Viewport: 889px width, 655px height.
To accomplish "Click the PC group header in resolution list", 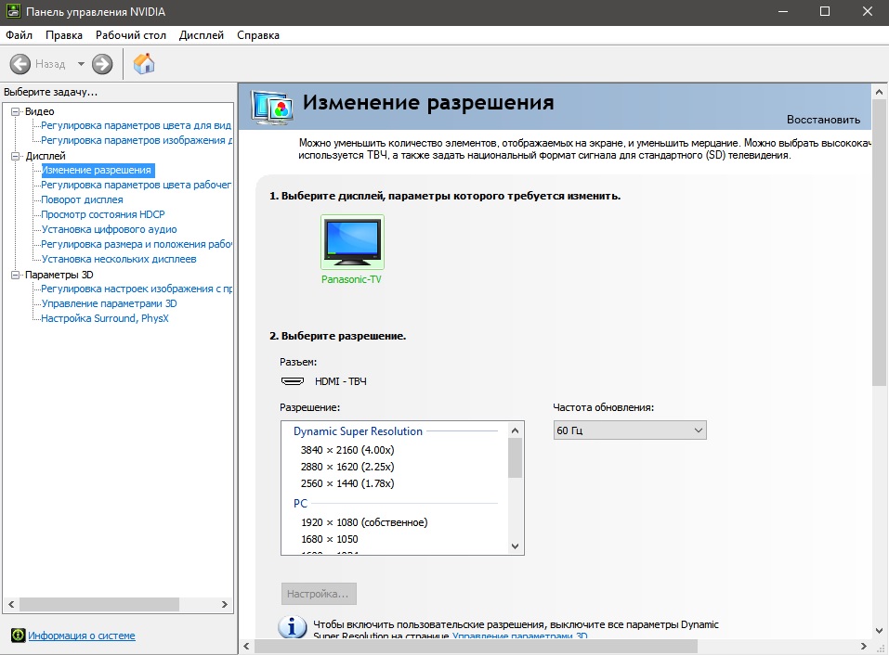I will pyautogui.click(x=300, y=503).
